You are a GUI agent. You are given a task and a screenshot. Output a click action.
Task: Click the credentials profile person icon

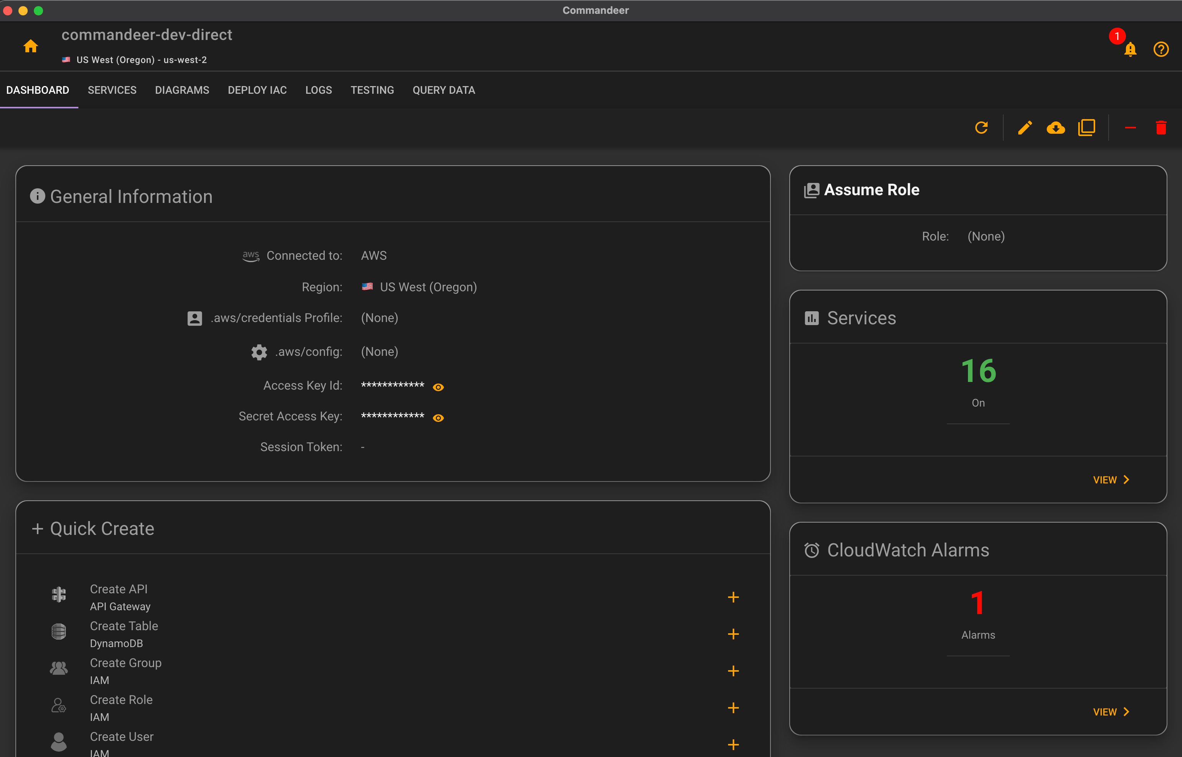point(194,318)
